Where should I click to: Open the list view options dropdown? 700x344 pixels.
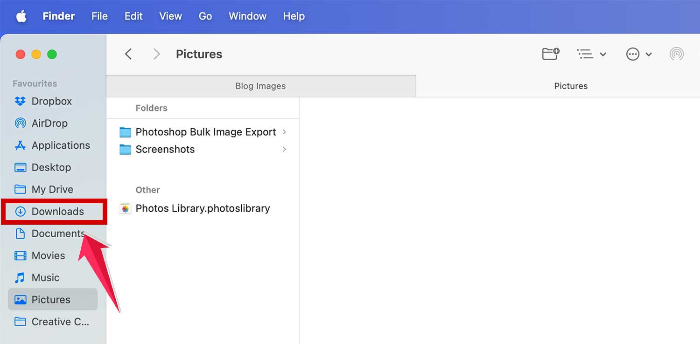[591, 54]
